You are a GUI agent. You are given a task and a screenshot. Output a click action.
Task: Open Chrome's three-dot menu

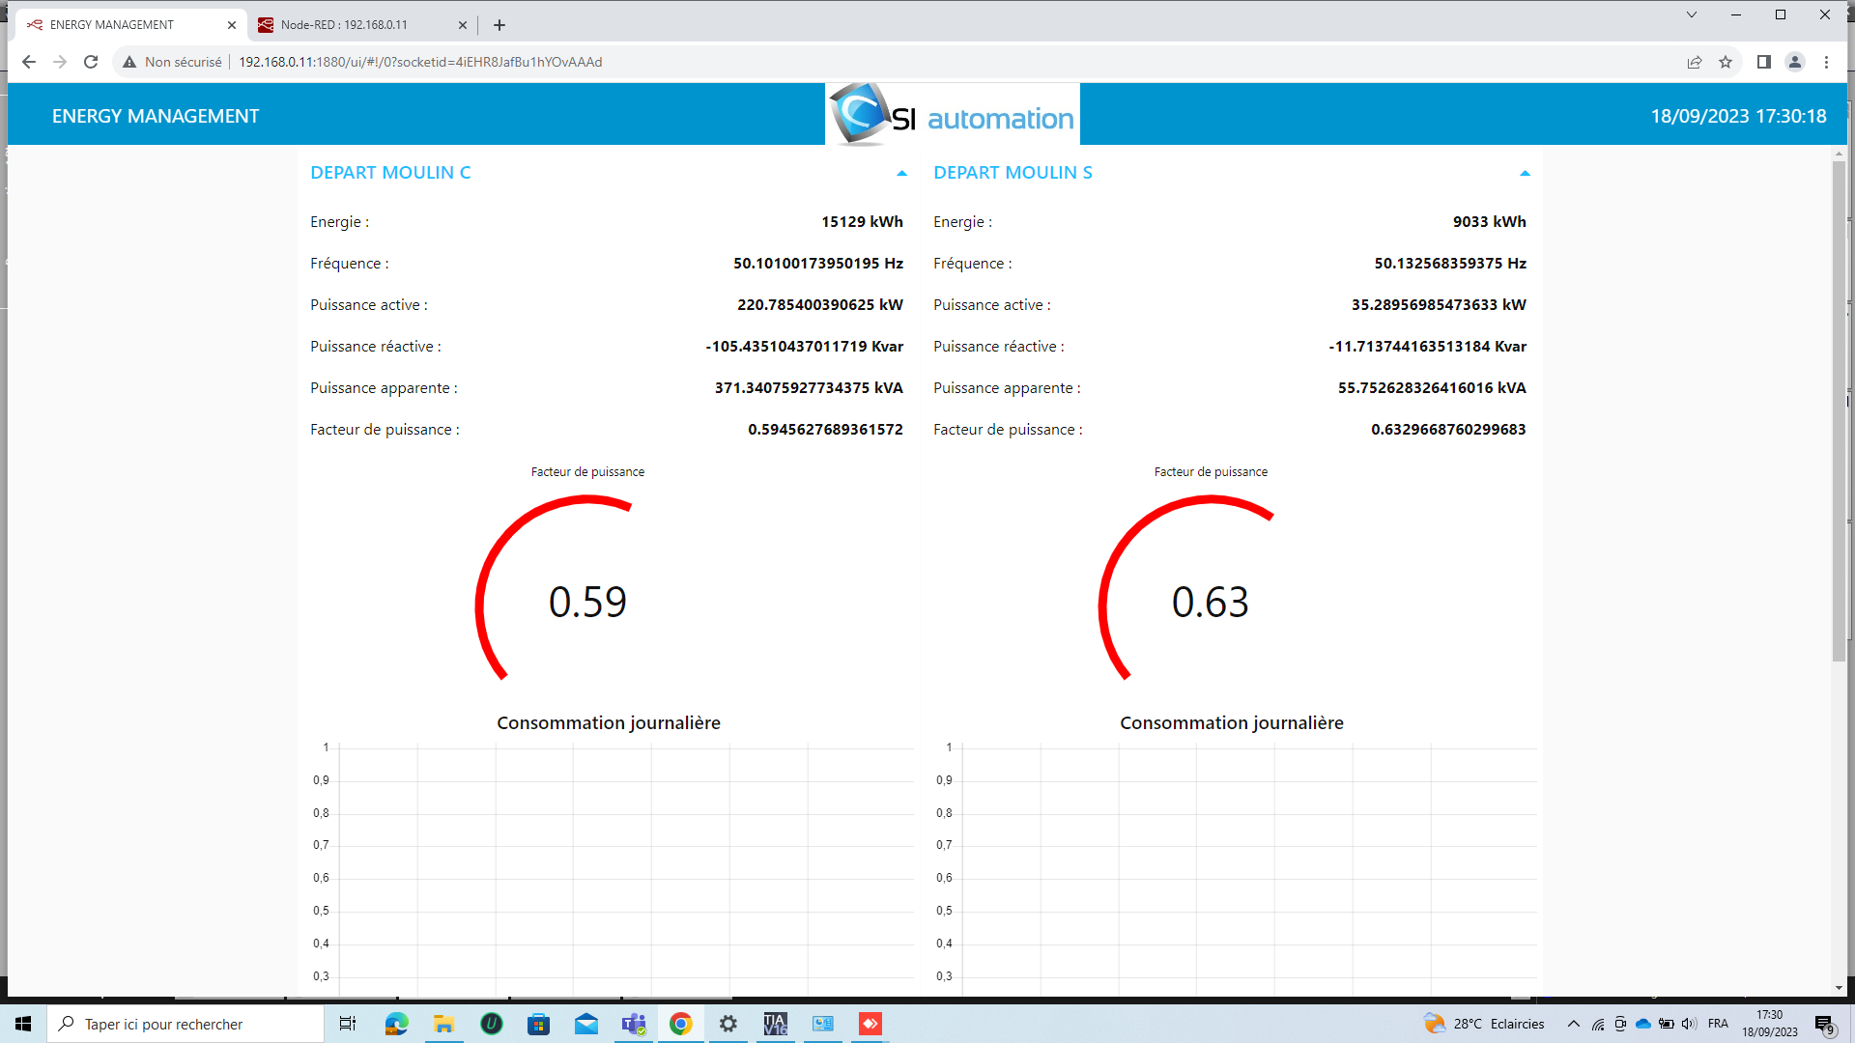point(1826,62)
